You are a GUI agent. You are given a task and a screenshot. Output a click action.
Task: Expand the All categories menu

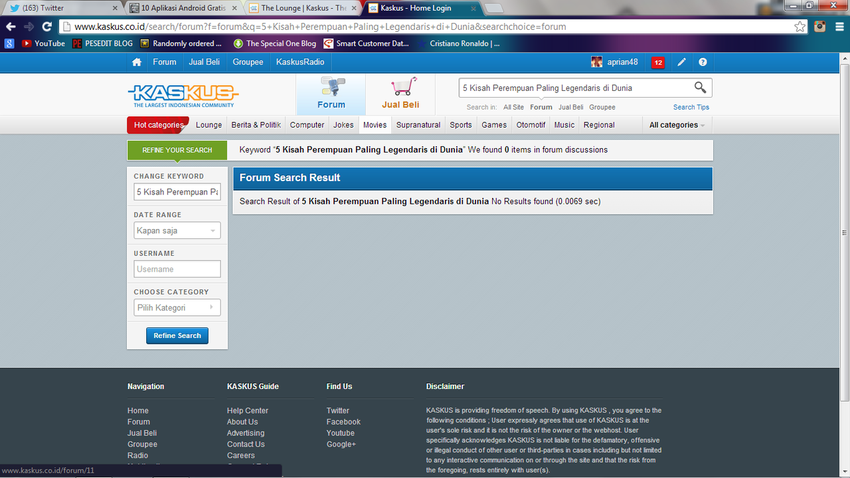[x=677, y=125]
